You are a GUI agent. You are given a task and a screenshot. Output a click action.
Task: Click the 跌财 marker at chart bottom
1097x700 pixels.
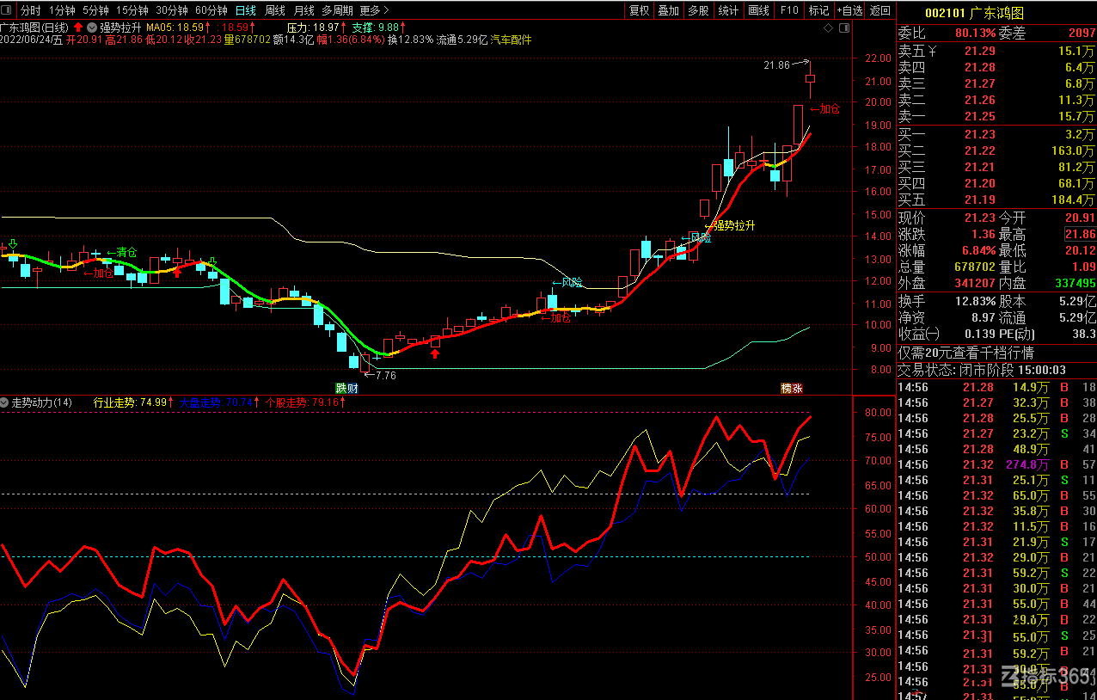(x=346, y=388)
